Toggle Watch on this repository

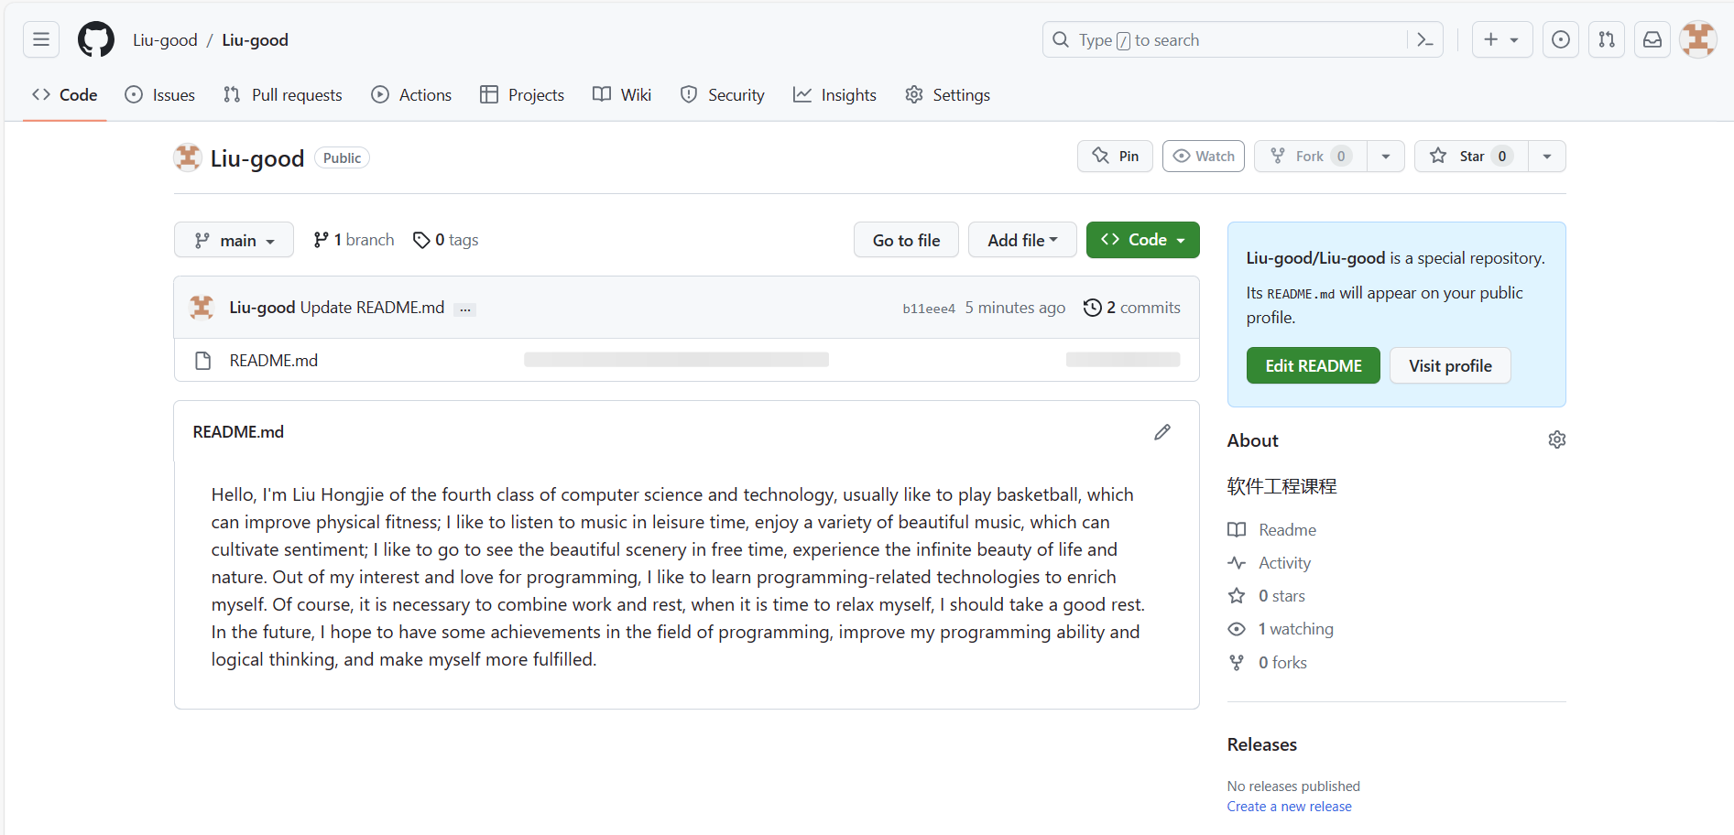pyautogui.click(x=1204, y=157)
